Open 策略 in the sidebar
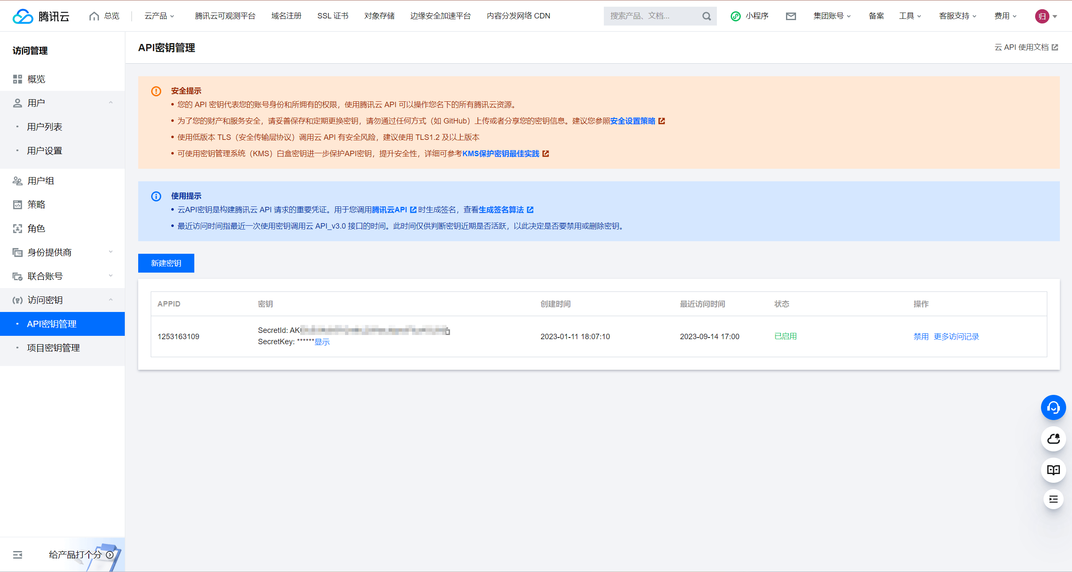1072x572 pixels. pyautogui.click(x=36, y=205)
